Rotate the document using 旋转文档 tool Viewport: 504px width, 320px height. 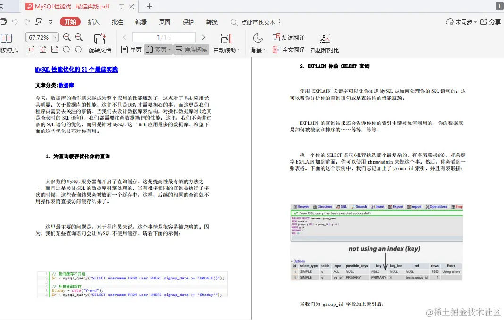click(100, 41)
